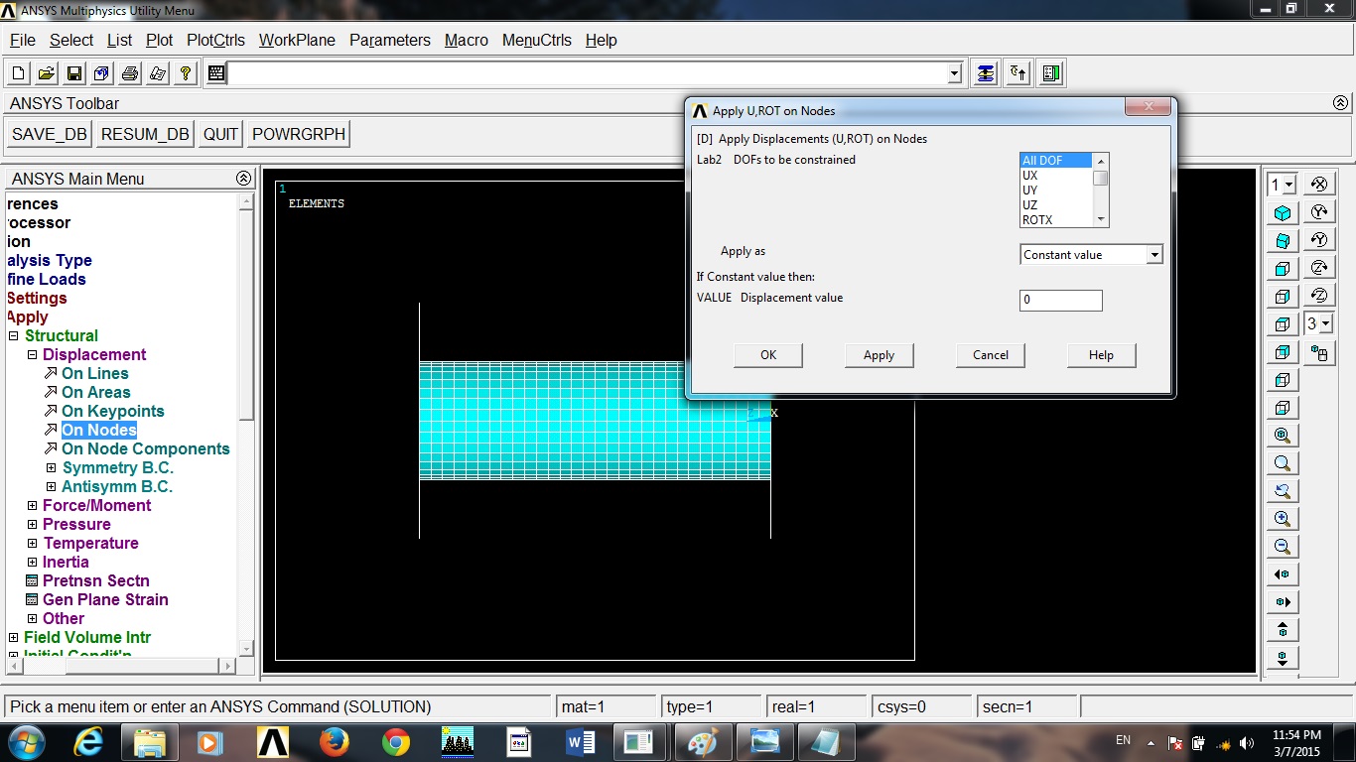Click OK in Apply U,ROT dialog

pos(768,355)
